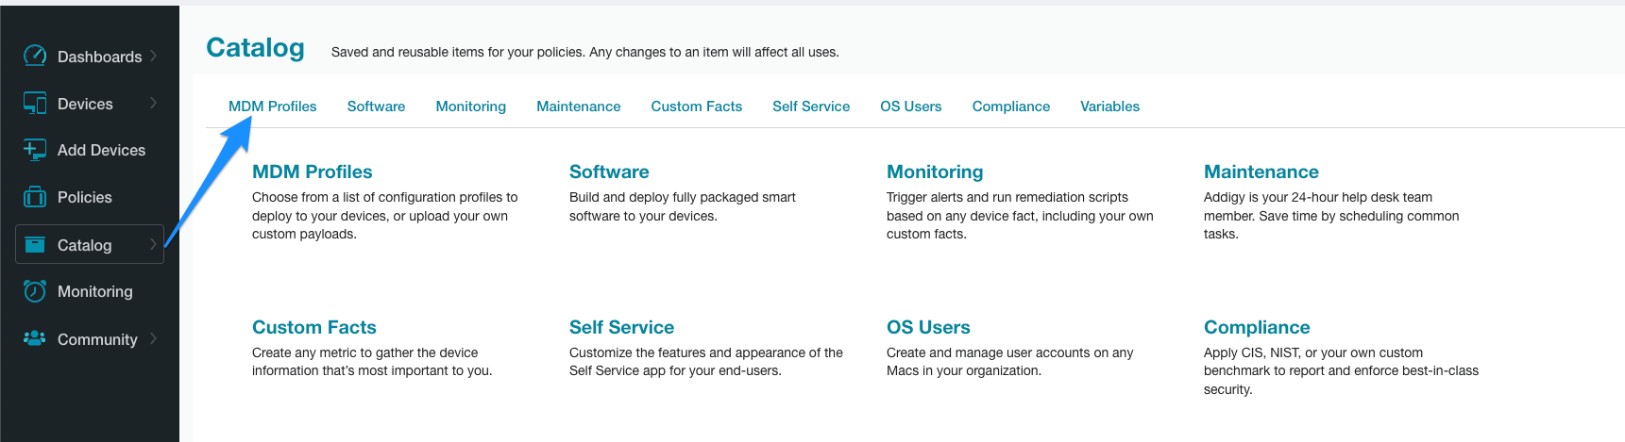
Task: Open the Compliance heading link in grid
Action: 1257,327
